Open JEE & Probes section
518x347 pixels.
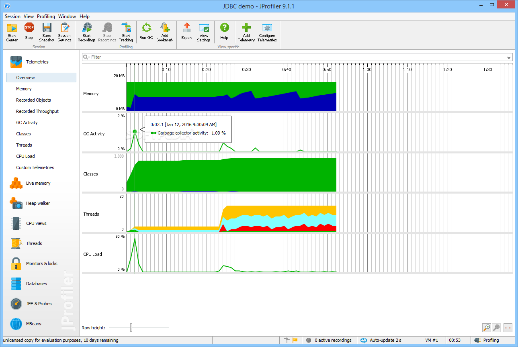point(39,304)
